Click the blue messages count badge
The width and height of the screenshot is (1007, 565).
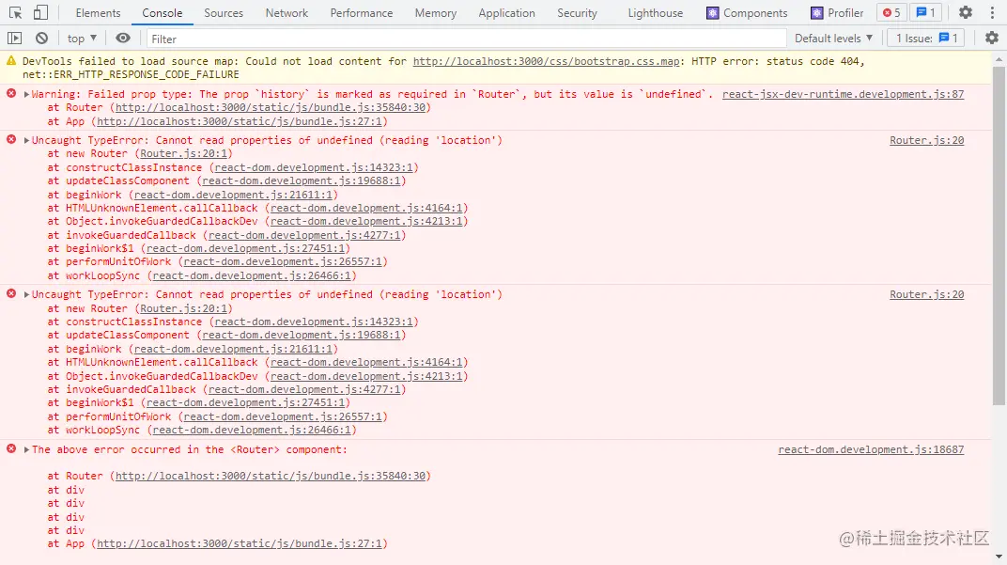click(925, 13)
